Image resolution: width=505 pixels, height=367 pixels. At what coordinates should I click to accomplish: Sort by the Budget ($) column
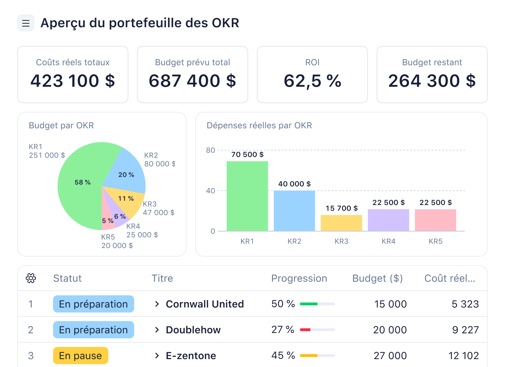click(377, 278)
